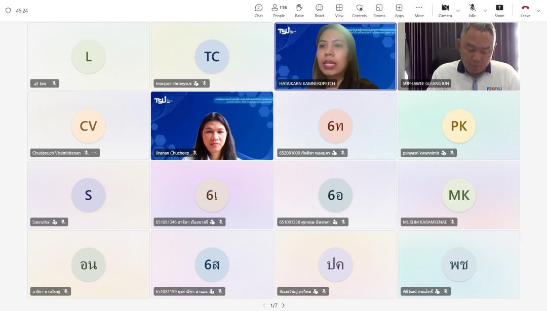Show the People participants list
The height and width of the screenshot is (311, 547).
[279, 11]
